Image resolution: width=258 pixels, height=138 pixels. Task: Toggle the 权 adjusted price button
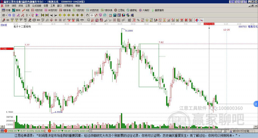pyautogui.click(x=33, y=15)
